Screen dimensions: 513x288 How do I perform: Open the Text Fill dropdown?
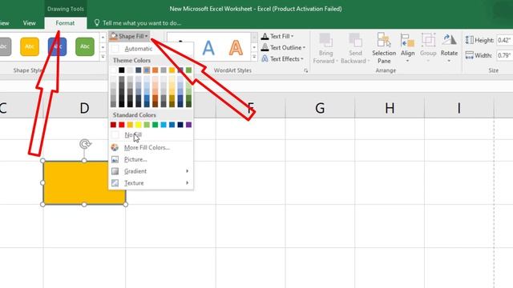pos(277,36)
